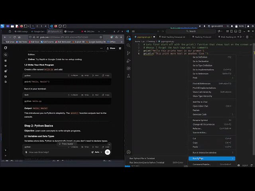Expand the Run in Interactive Window submenu

pyautogui.click(x=212, y=153)
